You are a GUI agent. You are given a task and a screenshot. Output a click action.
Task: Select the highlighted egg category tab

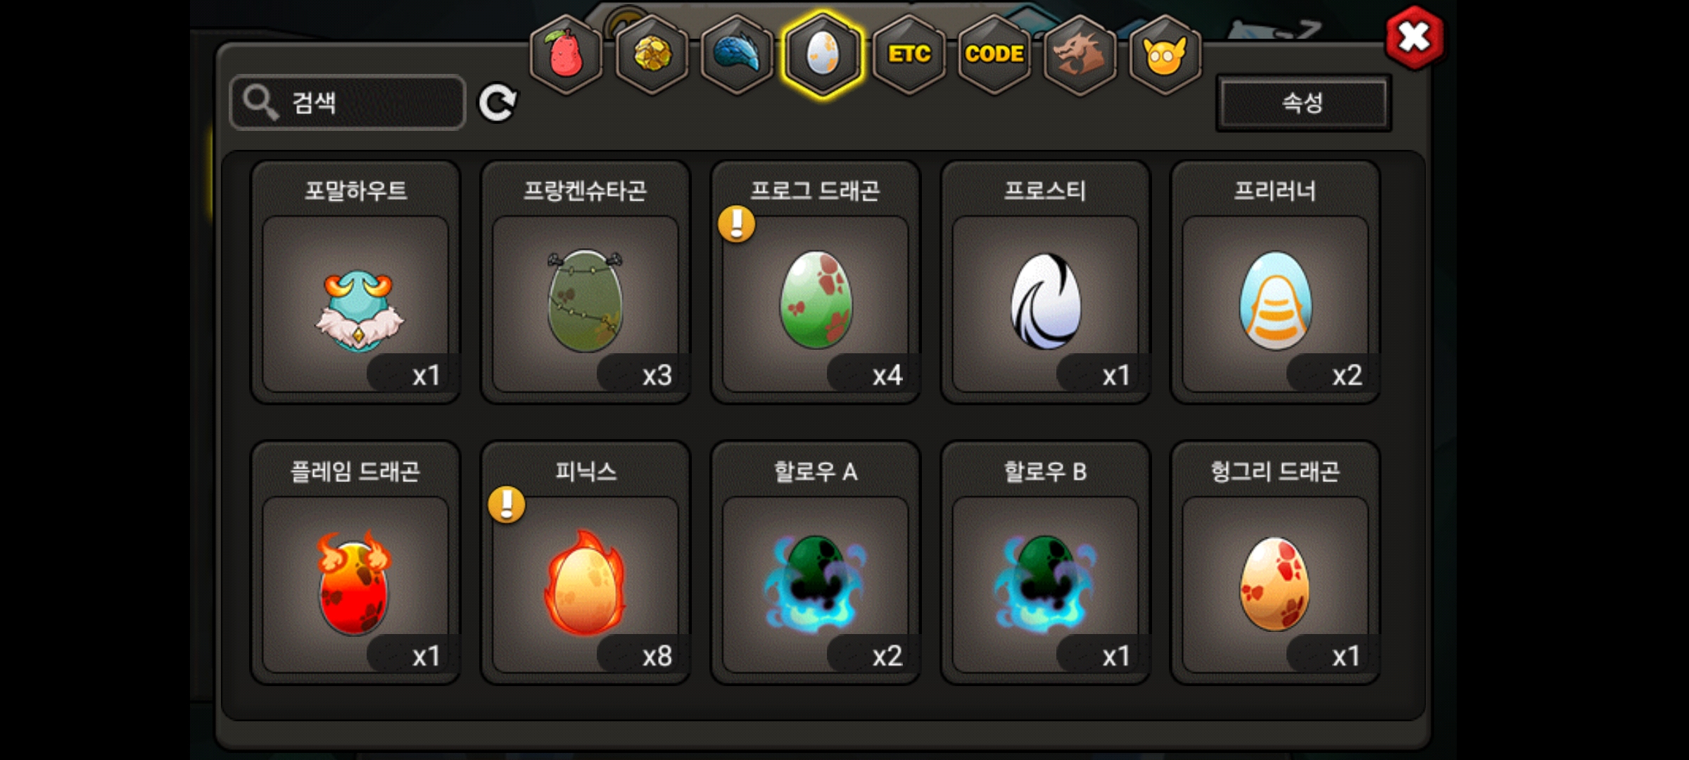[823, 54]
